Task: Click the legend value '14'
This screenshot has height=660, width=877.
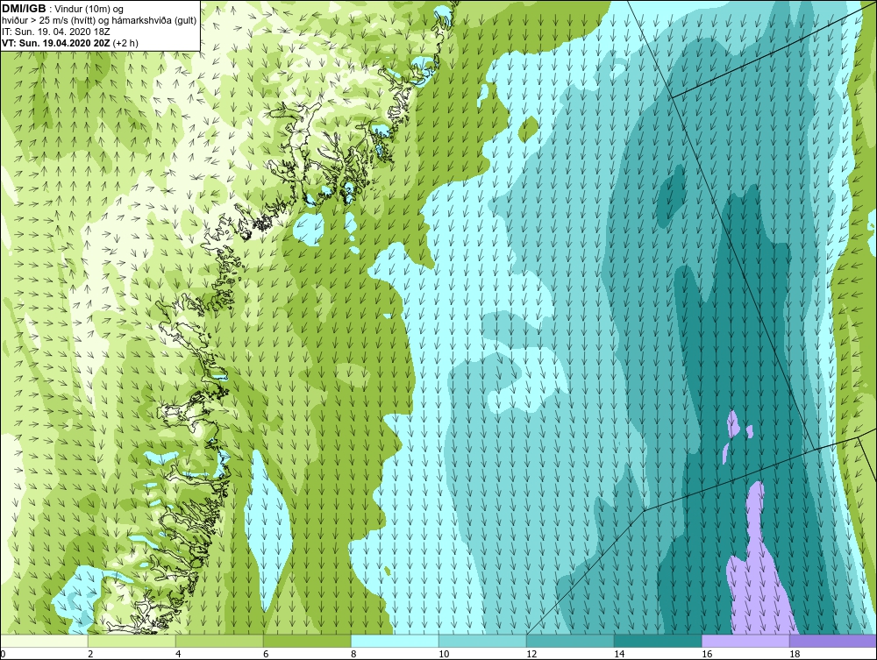Action: 619,654
